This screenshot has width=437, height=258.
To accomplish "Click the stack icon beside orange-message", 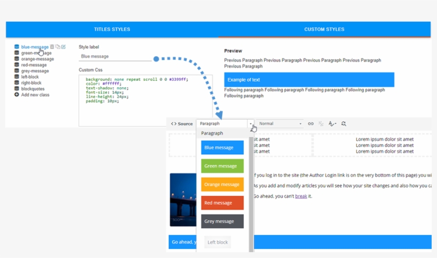I will click(17, 59).
